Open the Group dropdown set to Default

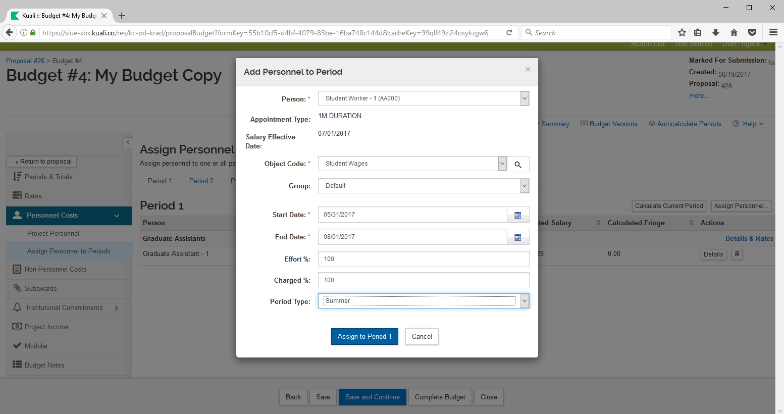(525, 186)
